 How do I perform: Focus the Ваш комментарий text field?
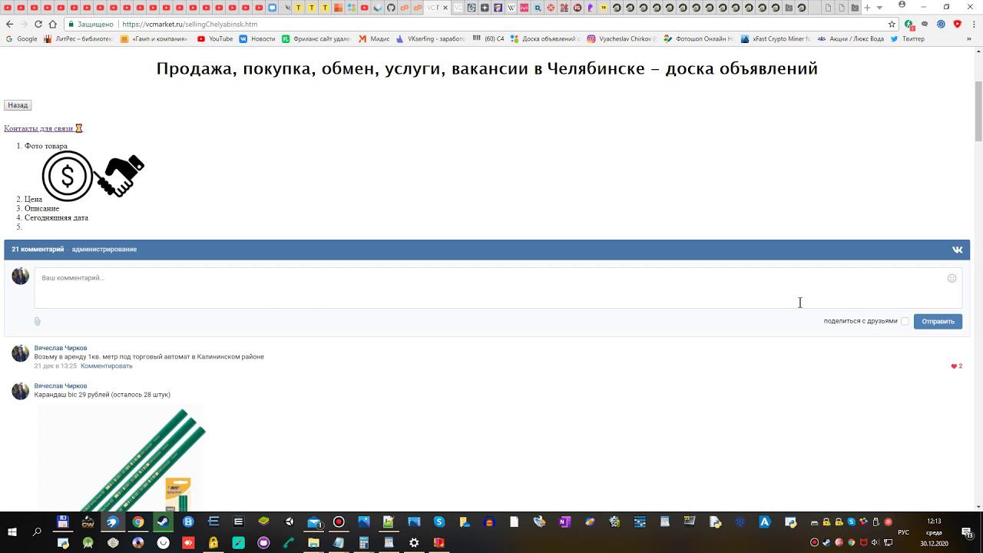tap(498, 288)
